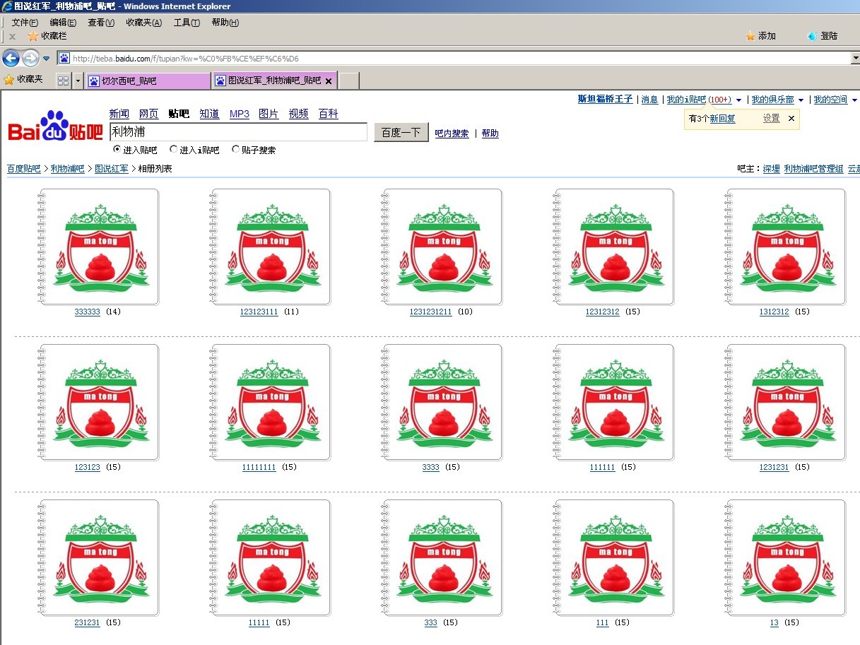Click the 收藏栏 star icon
This screenshot has height=645, width=860.
click(33, 36)
